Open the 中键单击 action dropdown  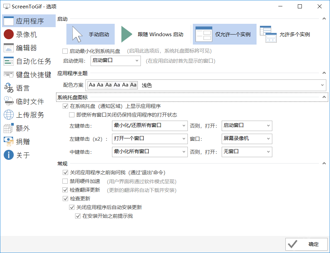pyautogui.click(x=150, y=152)
